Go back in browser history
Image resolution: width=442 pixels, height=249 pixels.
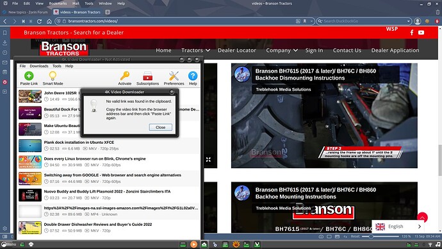tap(5, 21)
